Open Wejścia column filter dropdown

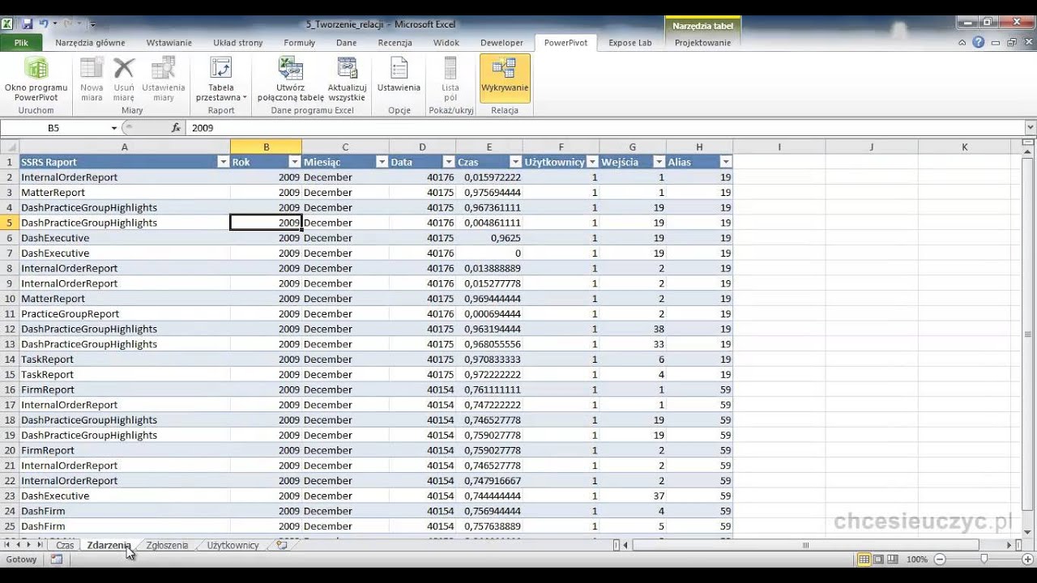[x=659, y=162]
